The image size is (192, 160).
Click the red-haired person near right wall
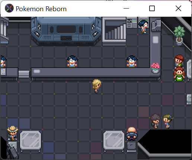179,61
